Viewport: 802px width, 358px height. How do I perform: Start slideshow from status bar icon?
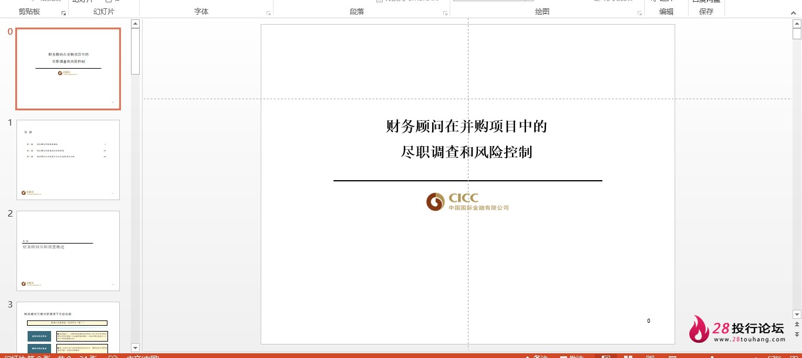672,356
